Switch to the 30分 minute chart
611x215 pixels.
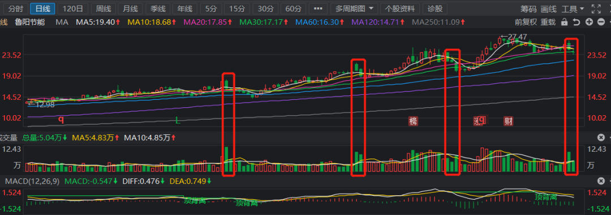tap(265, 8)
